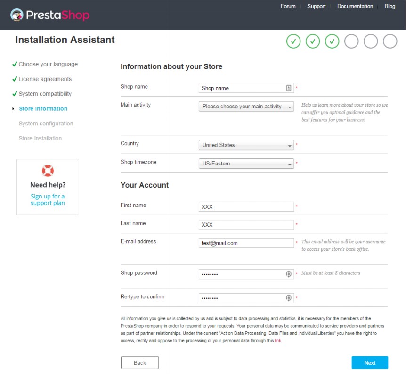Click the PrestaShop logo
406x387 pixels.
(50, 15)
